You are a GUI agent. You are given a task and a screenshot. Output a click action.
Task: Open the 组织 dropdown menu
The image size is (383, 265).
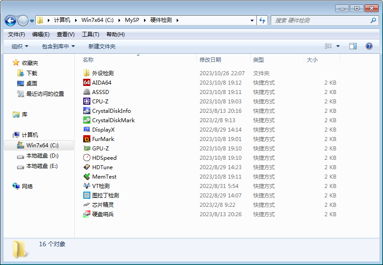(18, 46)
